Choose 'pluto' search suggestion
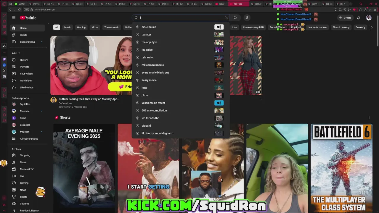Screen dimensions: 379x213 pyautogui.click(x=181, y=95)
